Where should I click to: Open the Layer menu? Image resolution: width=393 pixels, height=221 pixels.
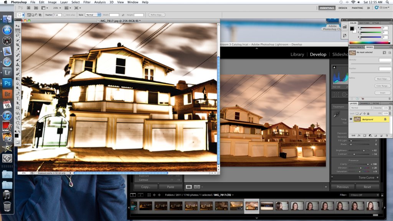tap(64, 2)
